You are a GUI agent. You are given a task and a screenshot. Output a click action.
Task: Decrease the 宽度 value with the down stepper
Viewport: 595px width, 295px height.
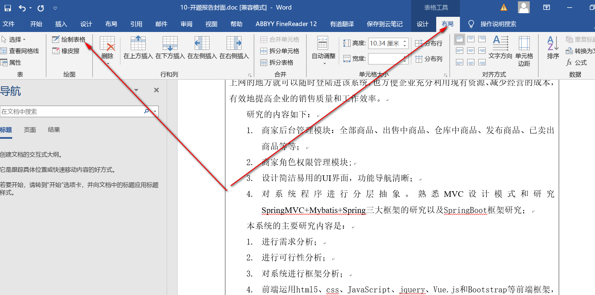[x=405, y=61]
